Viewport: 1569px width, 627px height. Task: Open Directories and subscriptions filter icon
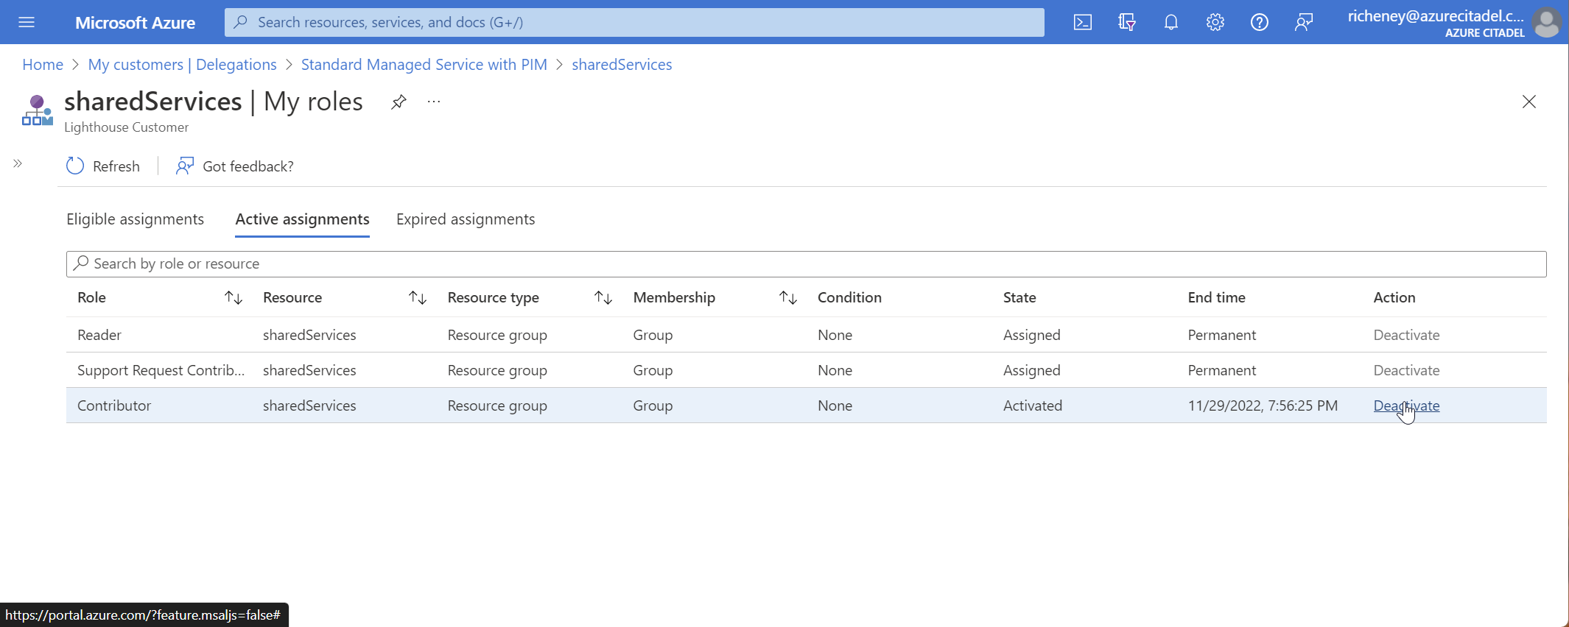tap(1126, 22)
